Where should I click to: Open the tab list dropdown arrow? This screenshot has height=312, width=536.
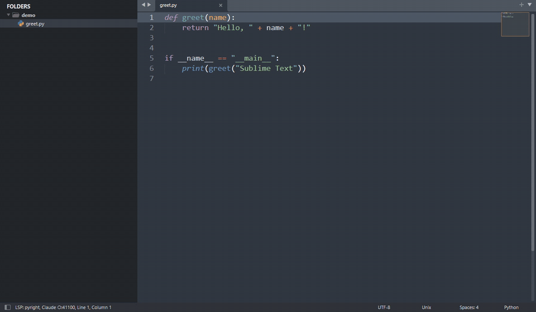tap(529, 5)
